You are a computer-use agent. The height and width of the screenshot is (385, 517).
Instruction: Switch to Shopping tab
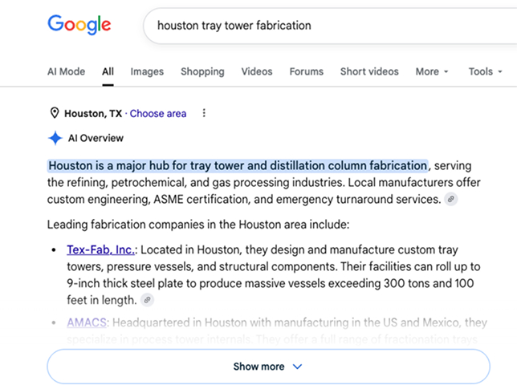202,71
